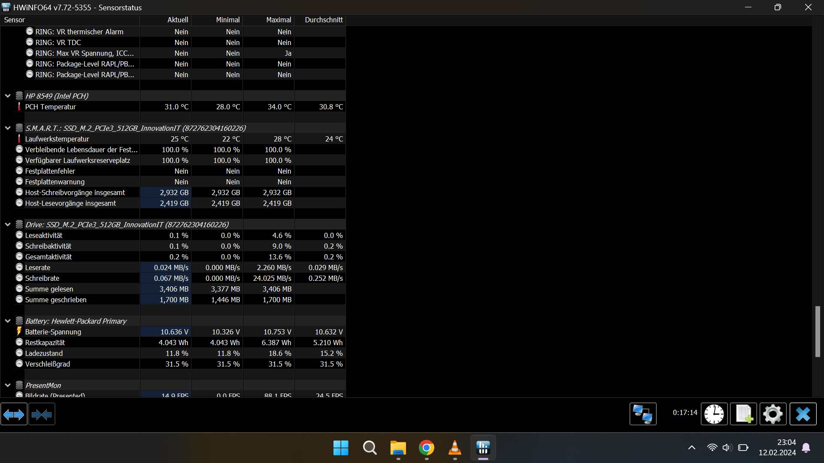Click the Aktuell column header
Viewport: 824px width, 463px height.
pyautogui.click(x=177, y=20)
